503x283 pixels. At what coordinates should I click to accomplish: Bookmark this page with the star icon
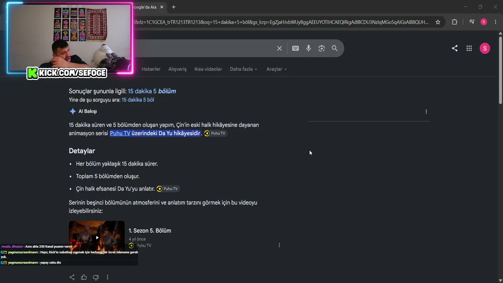point(438,22)
